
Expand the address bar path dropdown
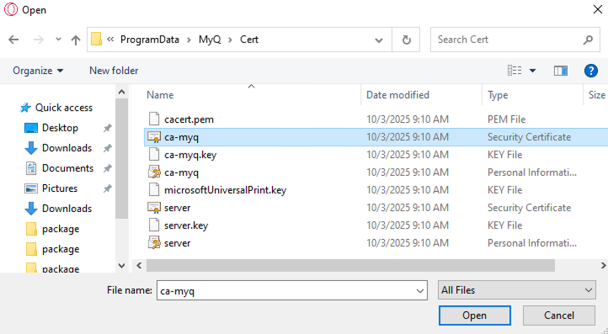pyautogui.click(x=379, y=40)
